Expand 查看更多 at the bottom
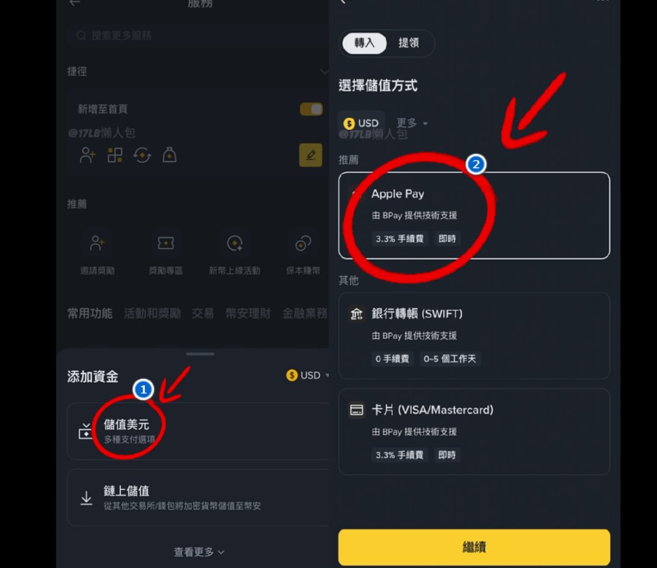657x568 pixels. click(x=199, y=552)
